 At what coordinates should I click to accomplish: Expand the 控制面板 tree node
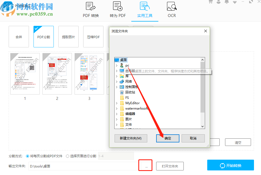(x=117, y=87)
